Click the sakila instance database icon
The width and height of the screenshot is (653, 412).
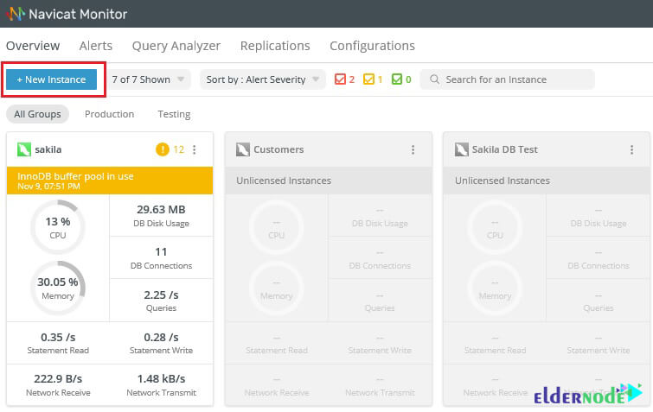tap(24, 149)
